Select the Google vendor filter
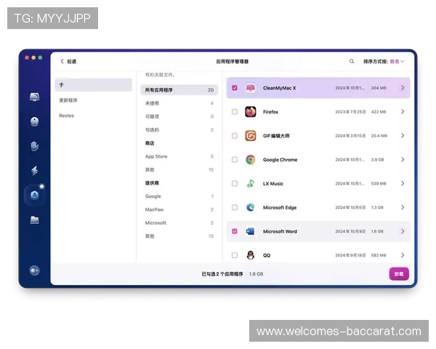Viewport: 436px width, 349px height. click(x=179, y=196)
